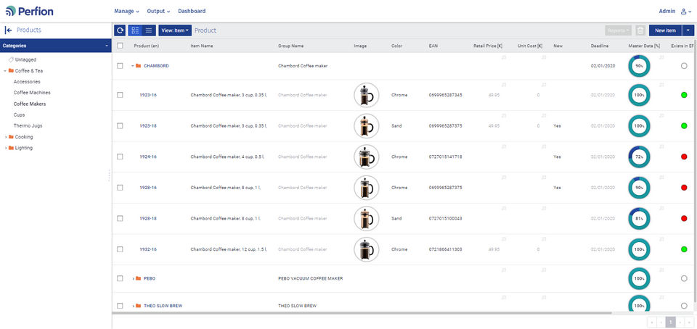Tick the checkbox for item 1923-18

pos(120,126)
